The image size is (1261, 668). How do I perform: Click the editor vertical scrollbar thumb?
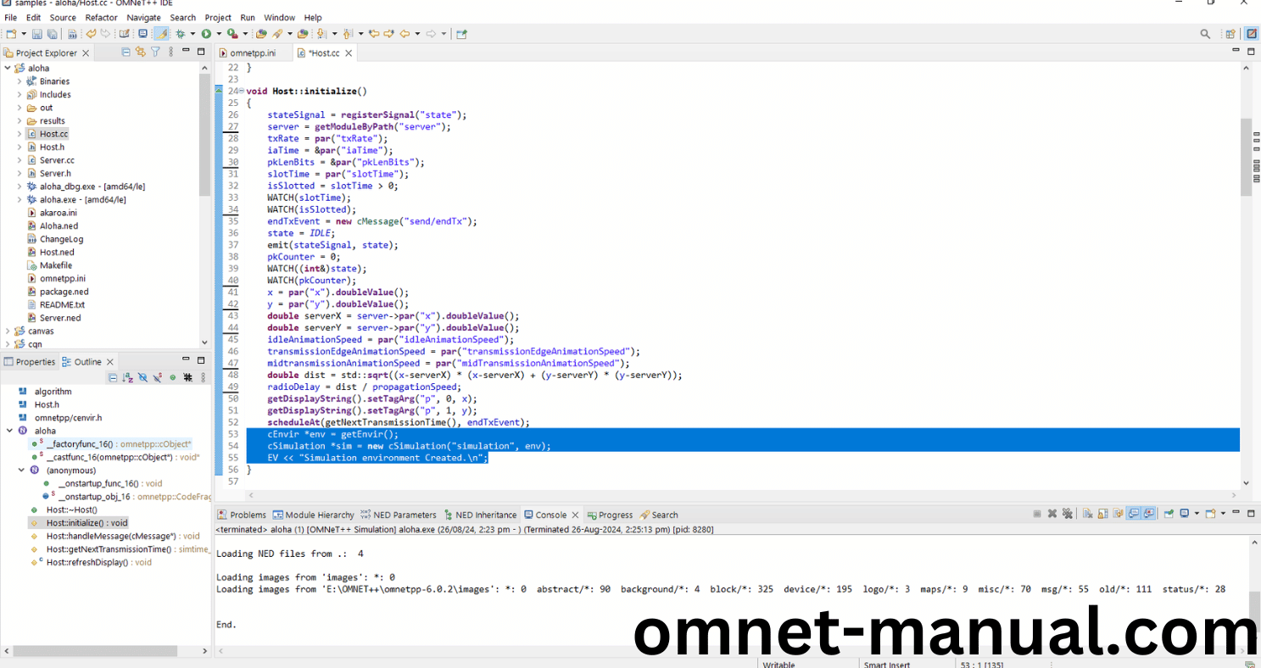pyautogui.click(x=1246, y=157)
